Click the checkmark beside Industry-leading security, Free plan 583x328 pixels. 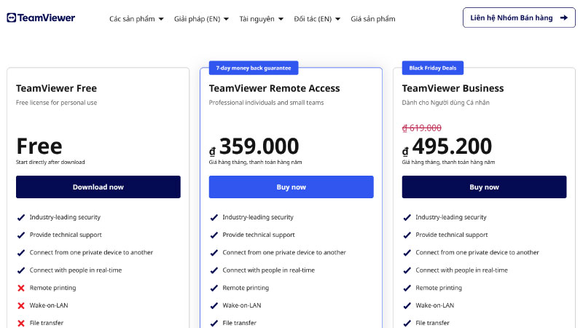21,217
